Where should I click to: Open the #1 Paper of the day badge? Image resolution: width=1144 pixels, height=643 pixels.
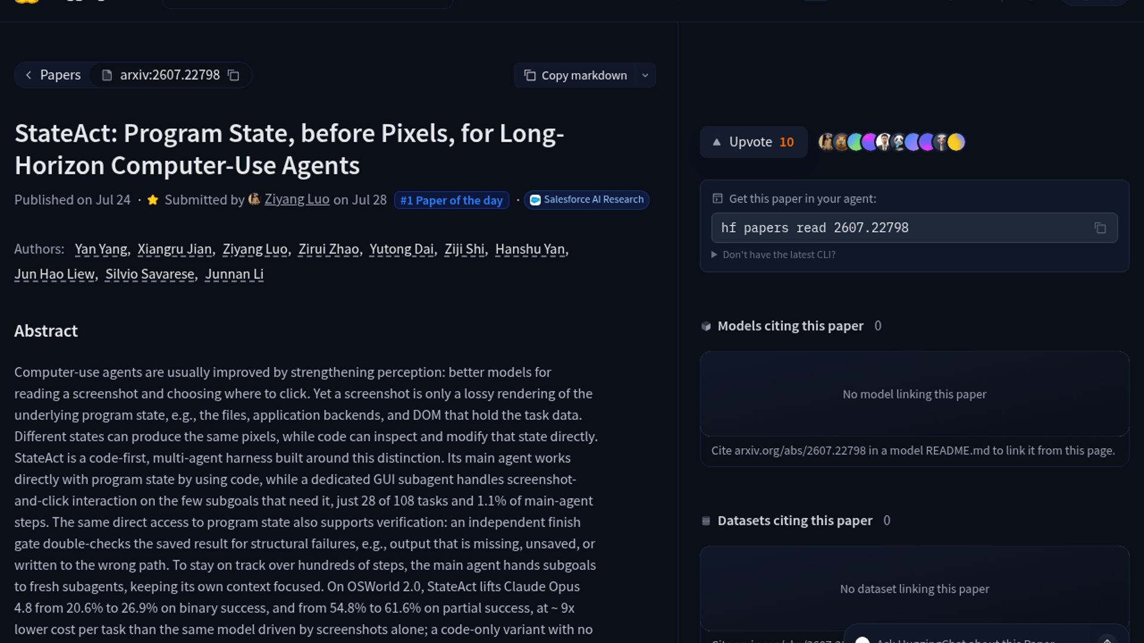[x=452, y=201]
